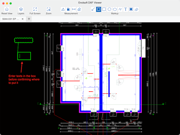Image resolution: width=180 pixels, height=135 pixels.
Task: Click the measurement eraser icon
Action: pos(79,9)
